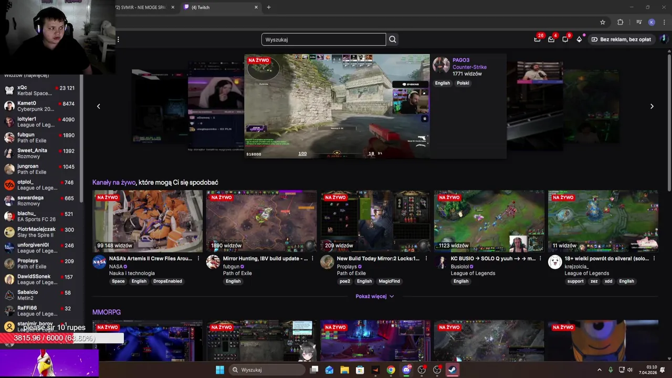The image size is (672, 378).
Task: Open the PAGO3 channel name link
Action: (461, 60)
